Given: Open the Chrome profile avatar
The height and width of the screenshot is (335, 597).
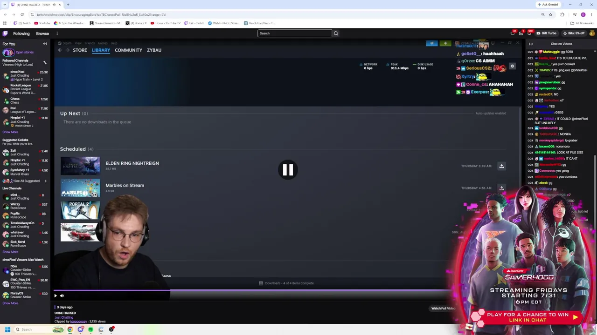Looking at the screenshot, I should point(583,14).
